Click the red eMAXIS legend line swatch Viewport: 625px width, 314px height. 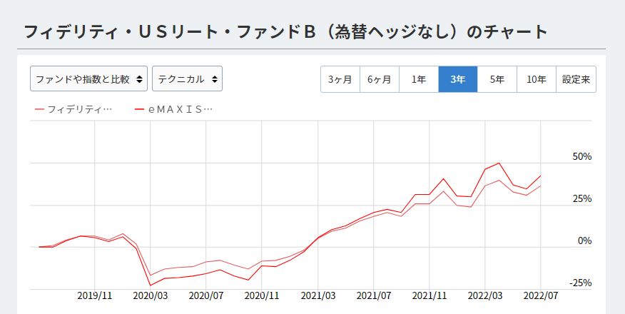point(139,109)
